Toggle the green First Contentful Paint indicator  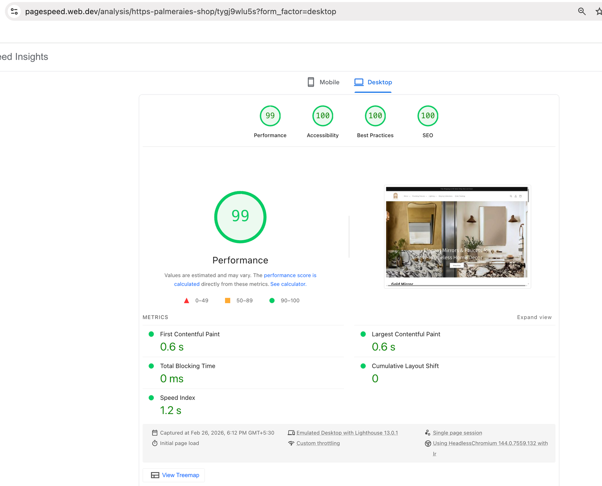(x=152, y=334)
